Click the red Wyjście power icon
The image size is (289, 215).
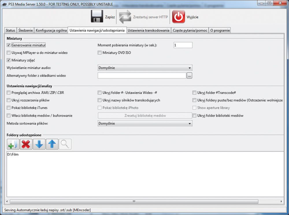pos(178,17)
